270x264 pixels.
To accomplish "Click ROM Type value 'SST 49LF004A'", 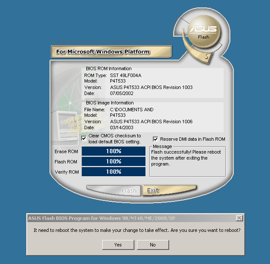I will (126, 75).
